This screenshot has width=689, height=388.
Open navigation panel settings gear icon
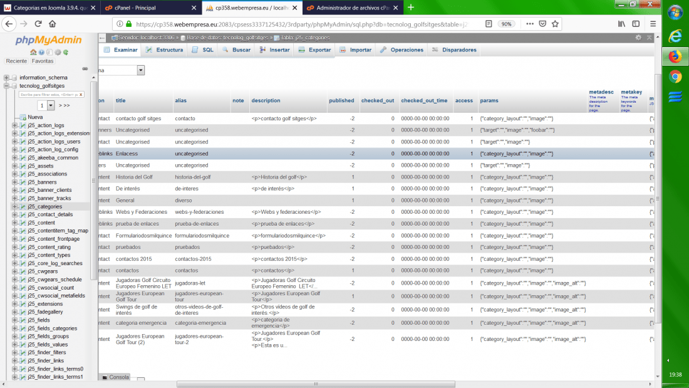(x=58, y=52)
